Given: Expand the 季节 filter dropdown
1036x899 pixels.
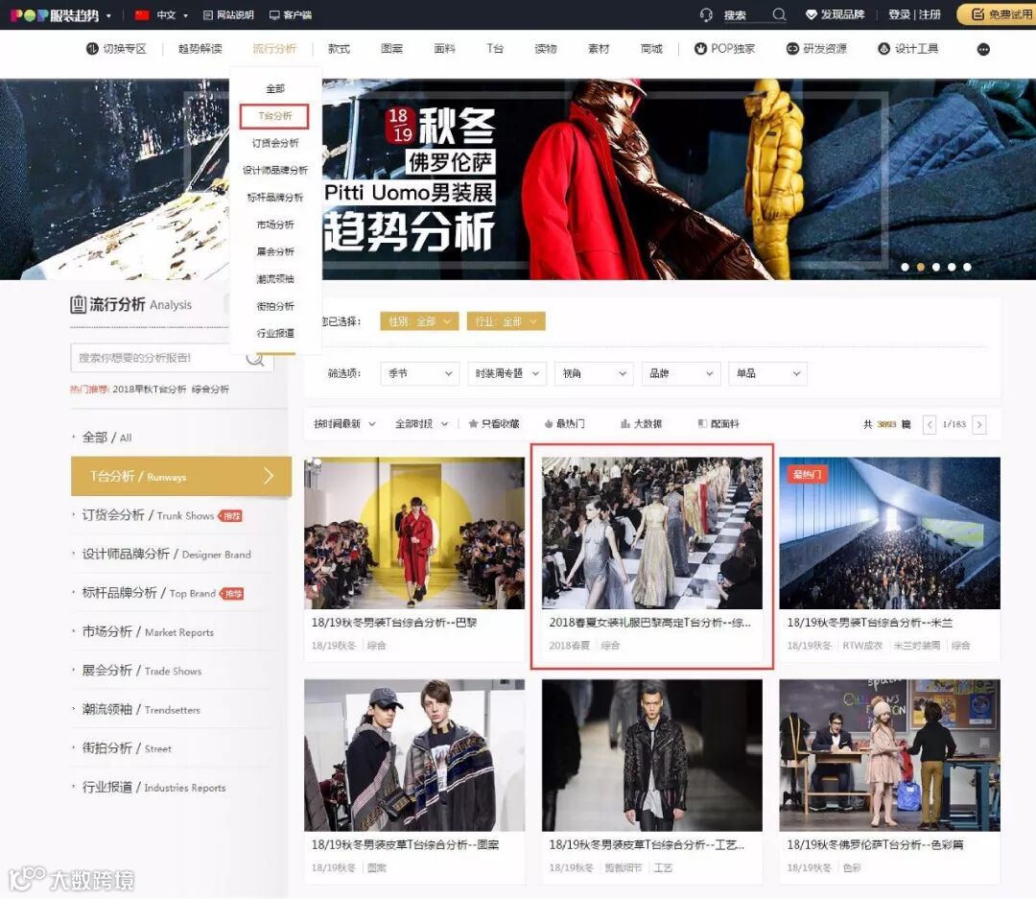Looking at the screenshot, I should pyautogui.click(x=419, y=373).
